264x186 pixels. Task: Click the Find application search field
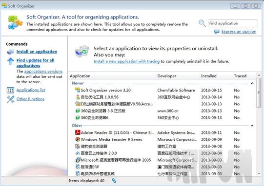(233, 23)
